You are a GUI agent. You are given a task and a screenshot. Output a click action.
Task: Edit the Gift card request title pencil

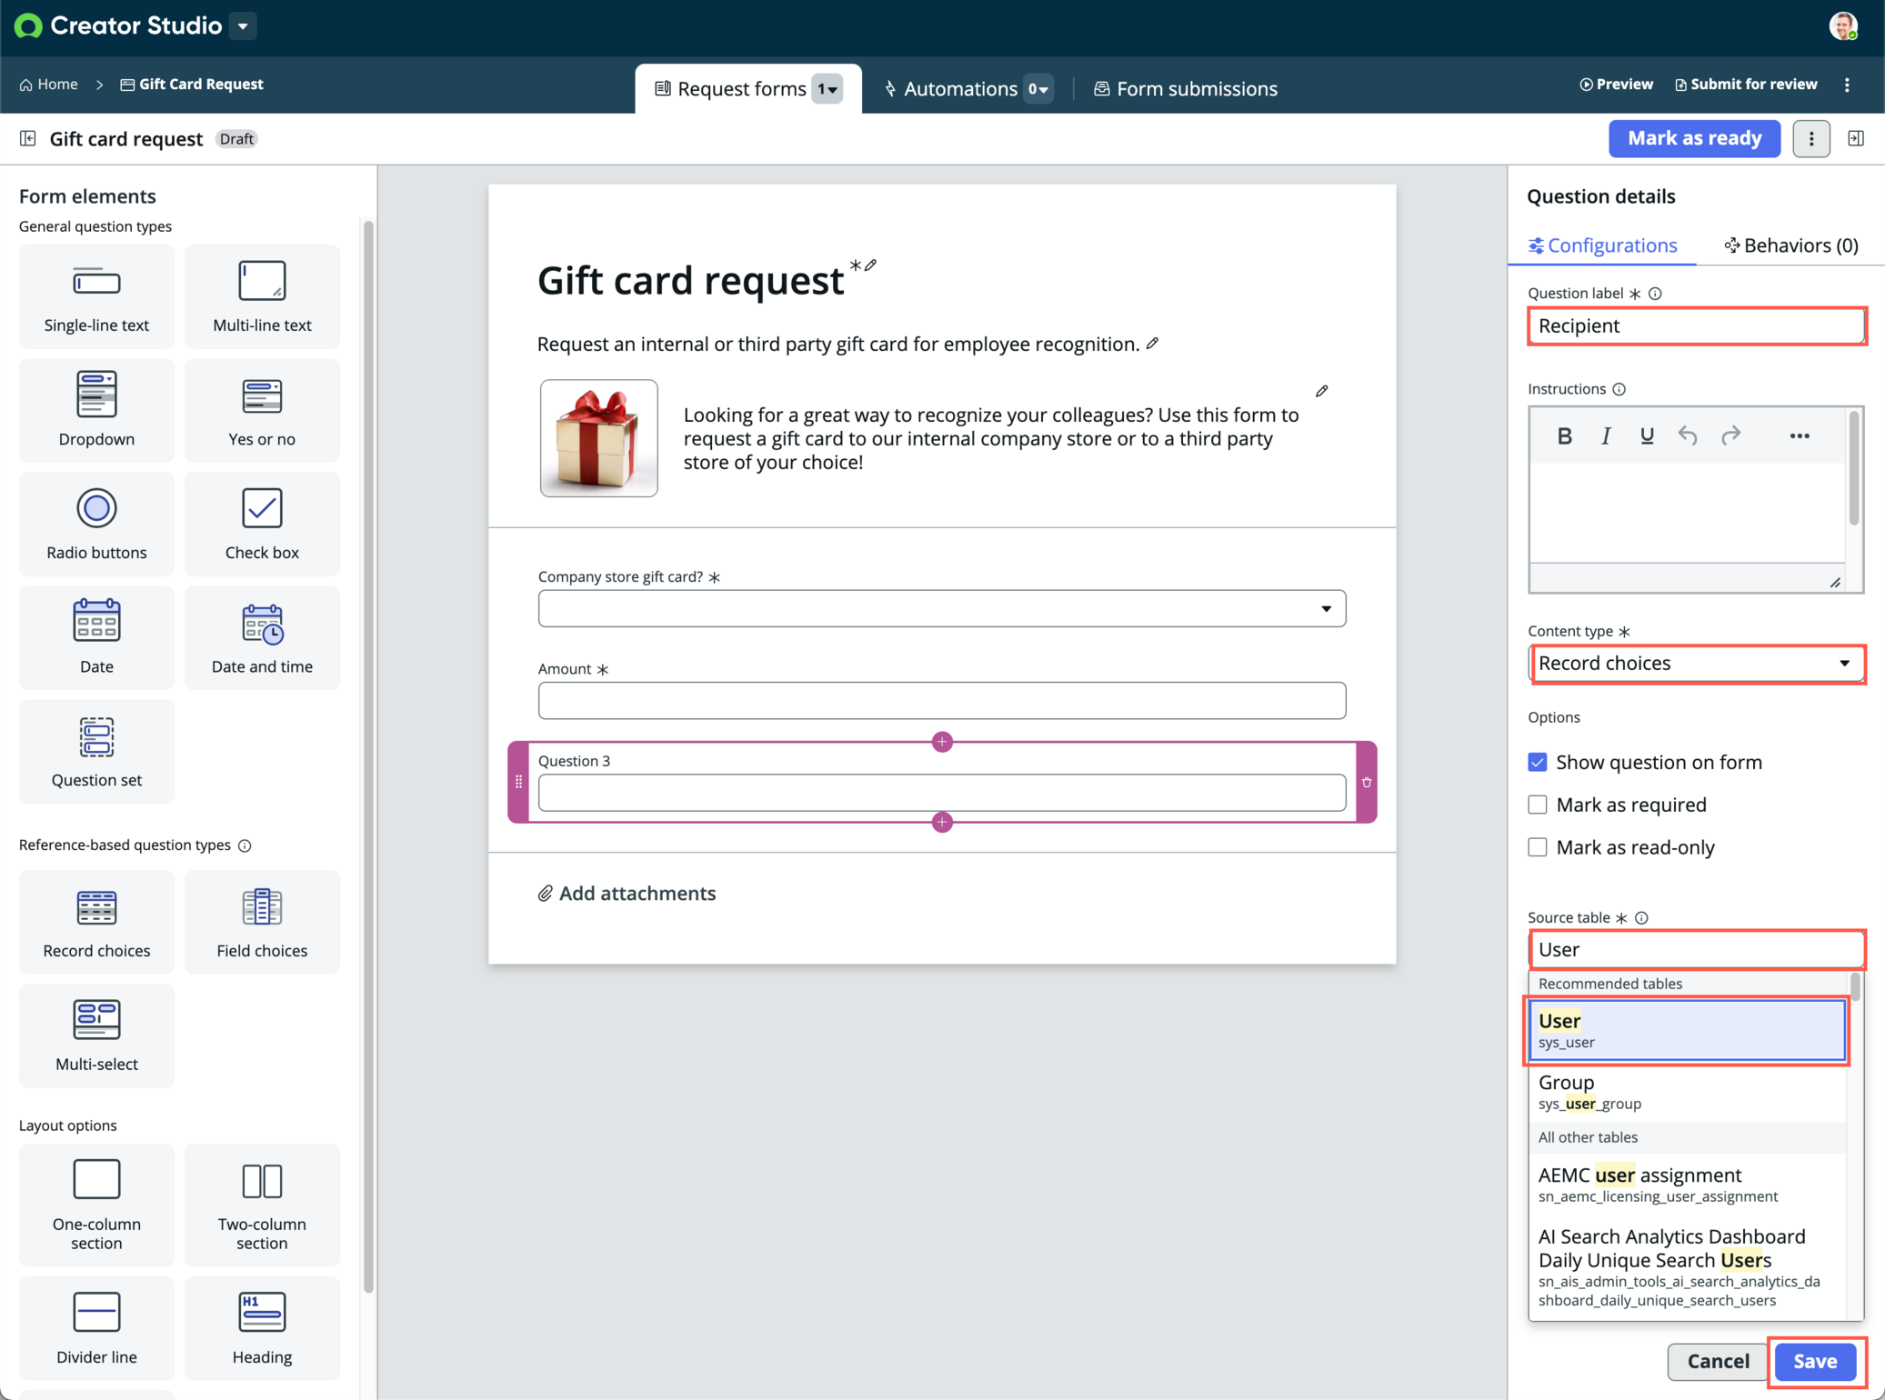870,265
